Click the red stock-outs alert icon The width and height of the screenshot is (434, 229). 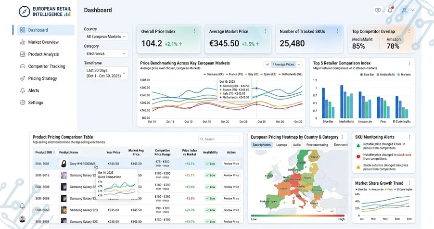[x=358, y=157]
